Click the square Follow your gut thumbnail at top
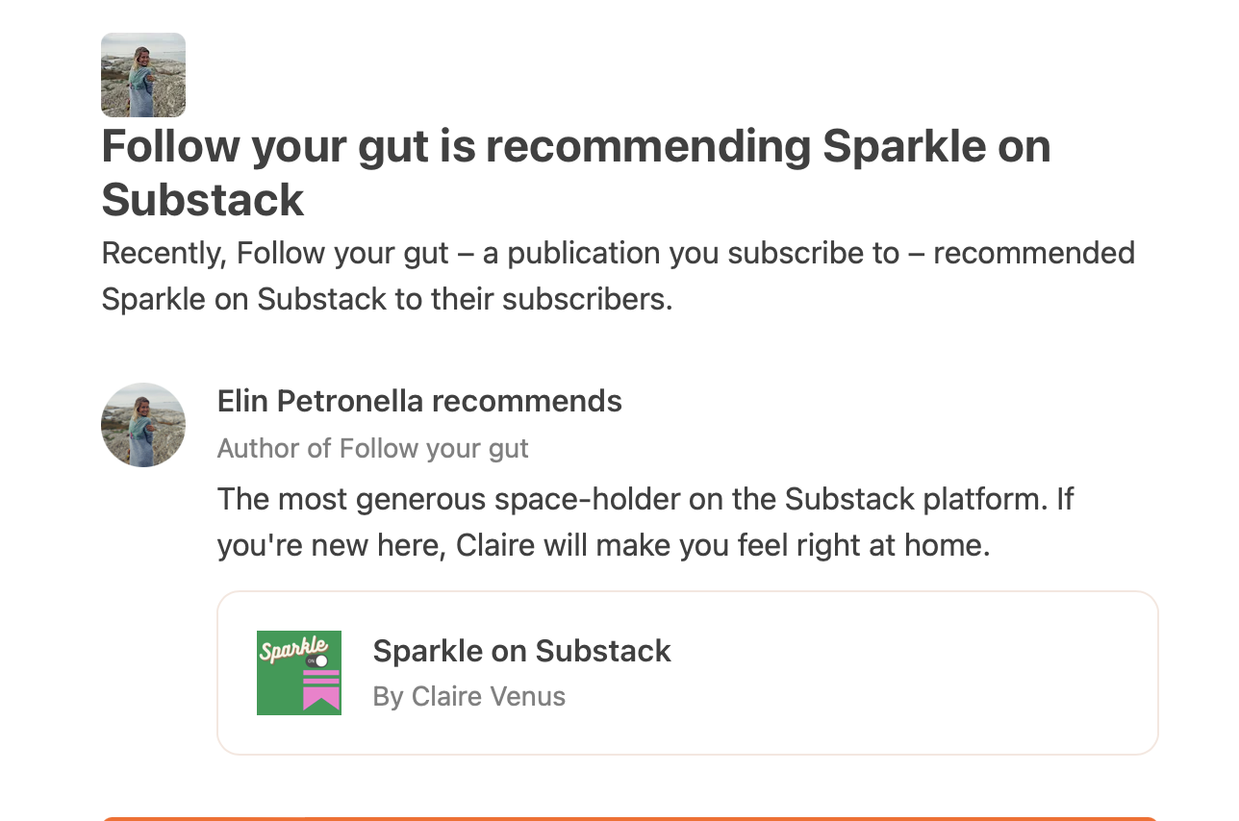Viewport: 1239px width, 821px height. (x=143, y=75)
